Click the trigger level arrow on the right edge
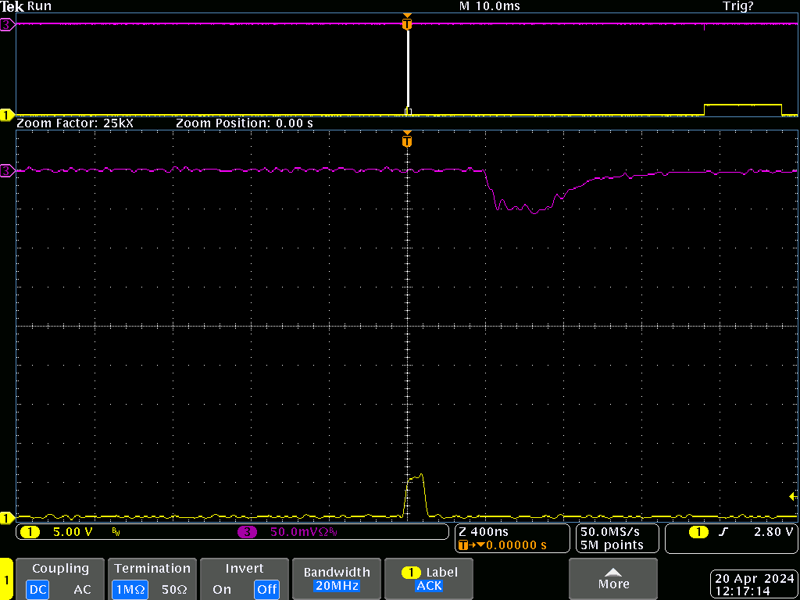This screenshot has width=800, height=600. [x=792, y=496]
